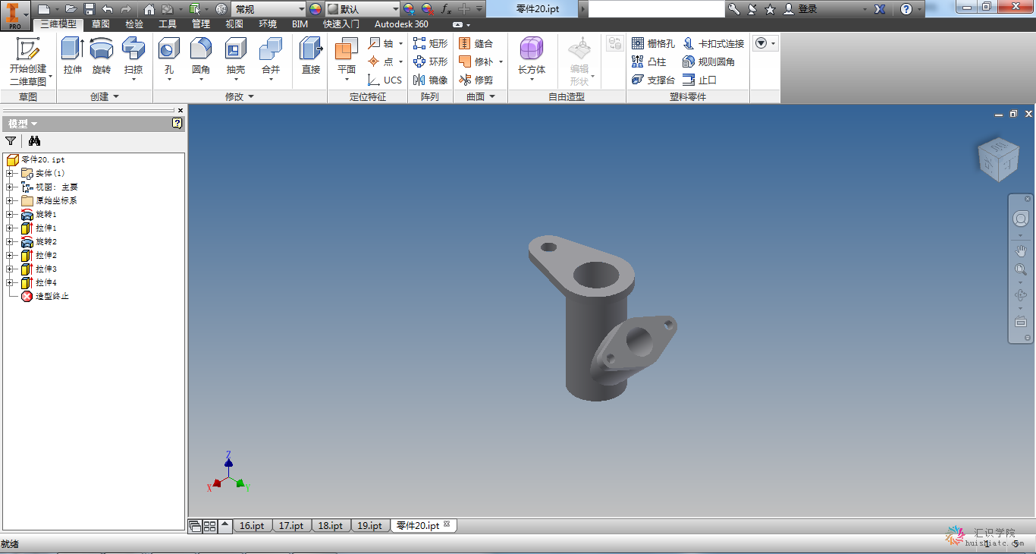This screenshot has height=554, width=1036.
Task: Select the Trim (修剪) surface tool
Action: point(476,80)
